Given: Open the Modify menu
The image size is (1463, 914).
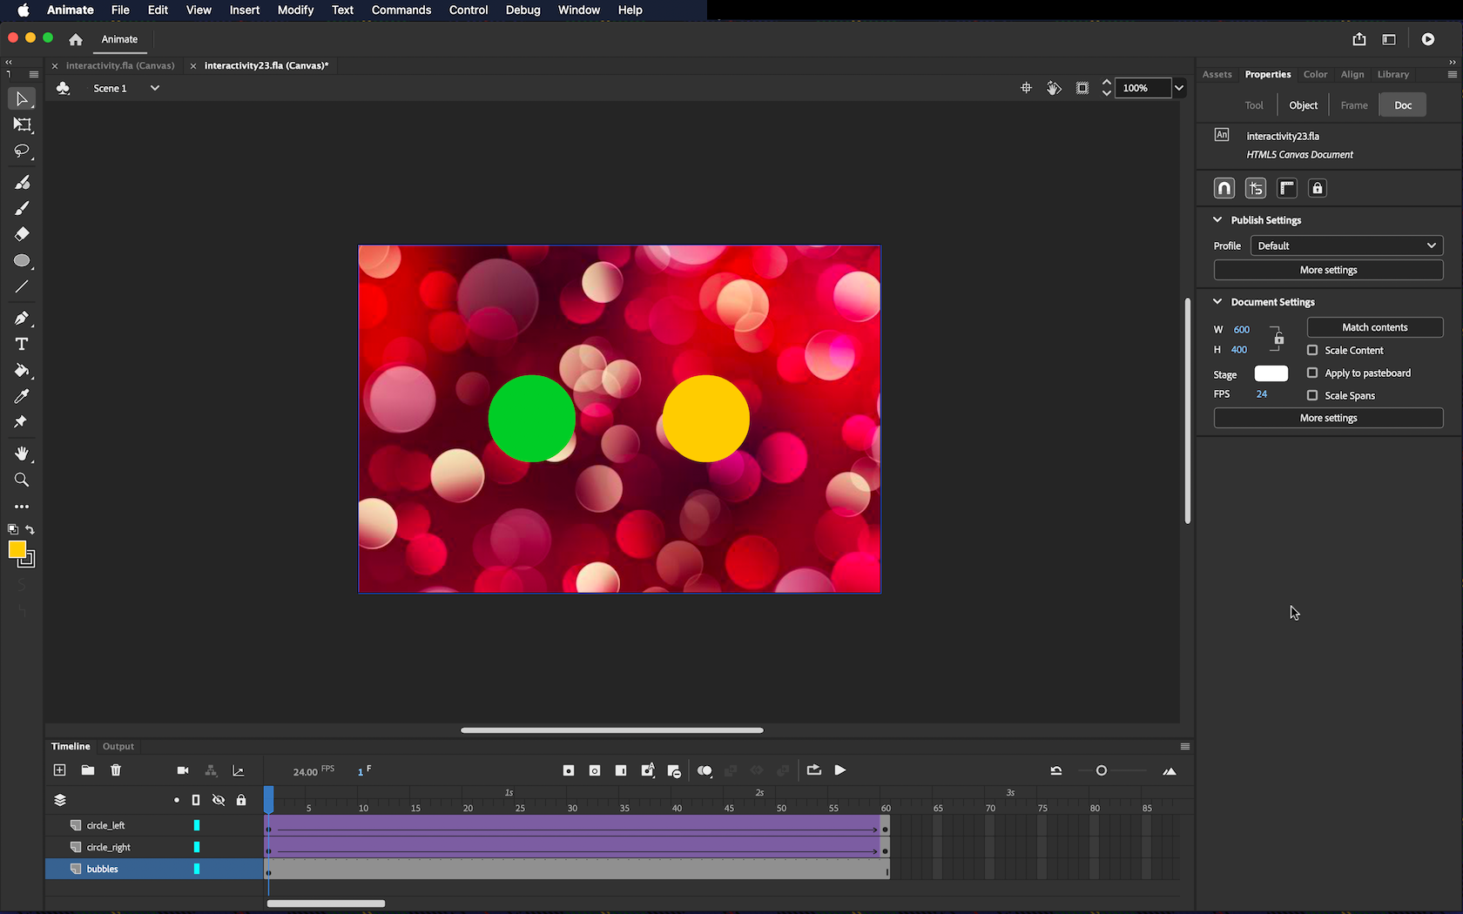Looking at the screenshot, I should pos(295,10).
